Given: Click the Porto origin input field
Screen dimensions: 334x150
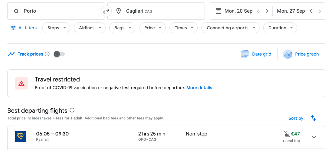Looking at the screenshot, I should pyautogui.click(x=56, y=11).
